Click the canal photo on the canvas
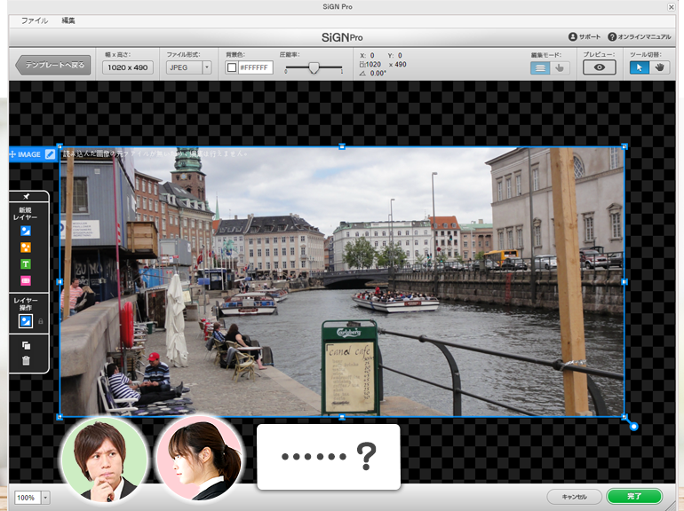684x511 pixels. [342, 282]
